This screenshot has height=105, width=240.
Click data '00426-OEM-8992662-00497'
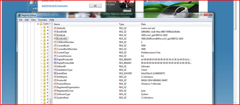(154, 80)
